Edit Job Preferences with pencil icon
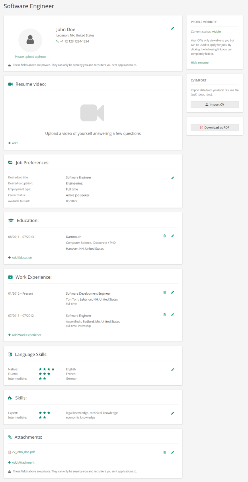The image size is (248, 482). (x=173, y=178)
